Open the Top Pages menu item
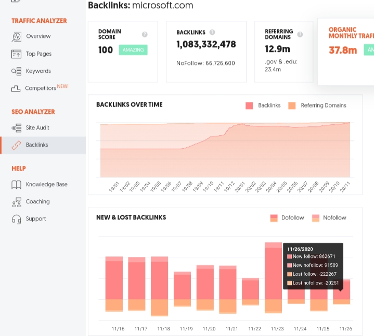The height and width of the screenshot is (336, 374). pyautogui.click(x=38, y=54)
